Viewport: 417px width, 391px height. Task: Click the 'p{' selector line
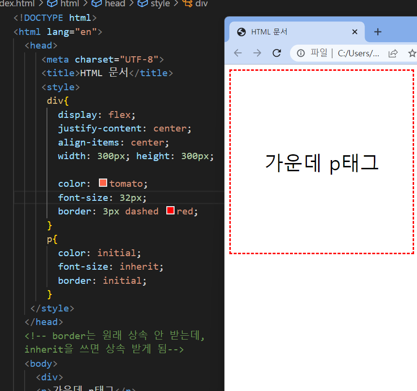pos(52,239)
